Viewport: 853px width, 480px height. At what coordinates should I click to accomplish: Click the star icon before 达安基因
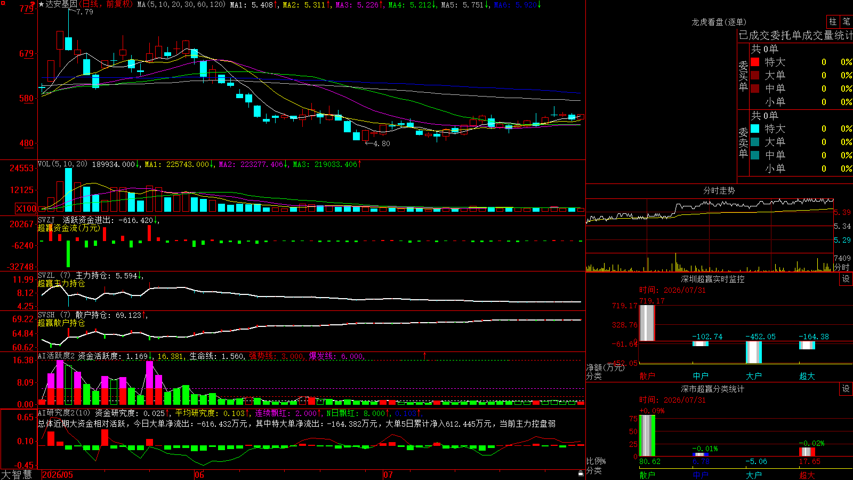42,4
